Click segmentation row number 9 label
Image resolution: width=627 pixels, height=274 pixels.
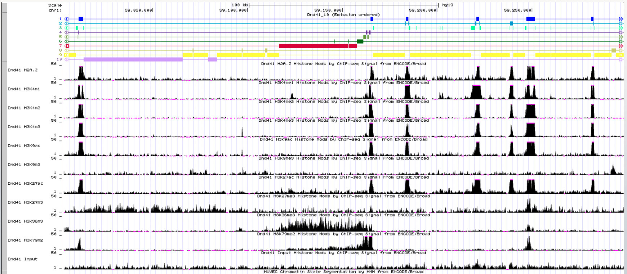click(x=61, y=55)
